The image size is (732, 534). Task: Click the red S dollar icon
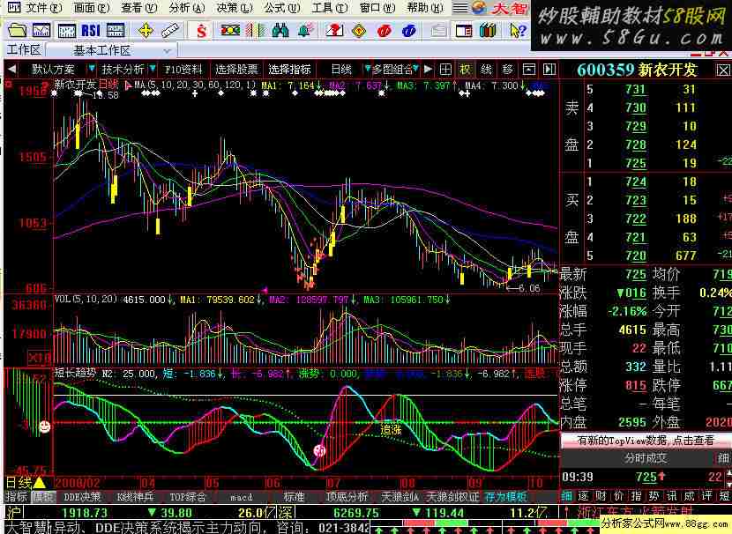pos(201,31)
